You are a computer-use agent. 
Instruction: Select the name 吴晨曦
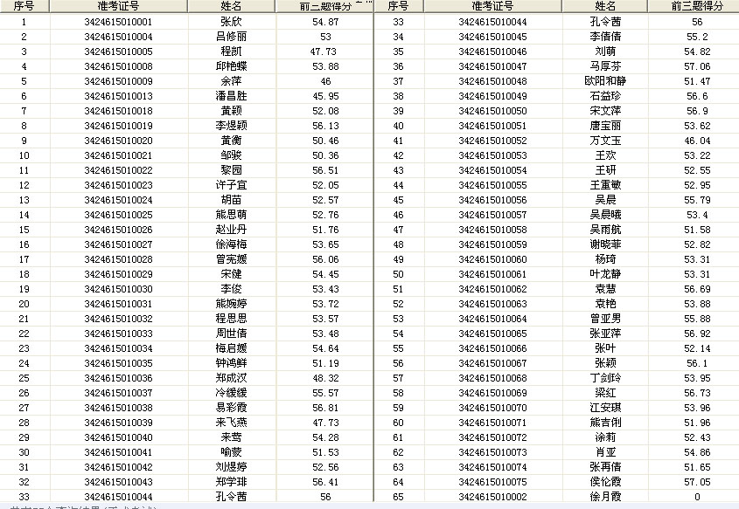pos(605,215)
